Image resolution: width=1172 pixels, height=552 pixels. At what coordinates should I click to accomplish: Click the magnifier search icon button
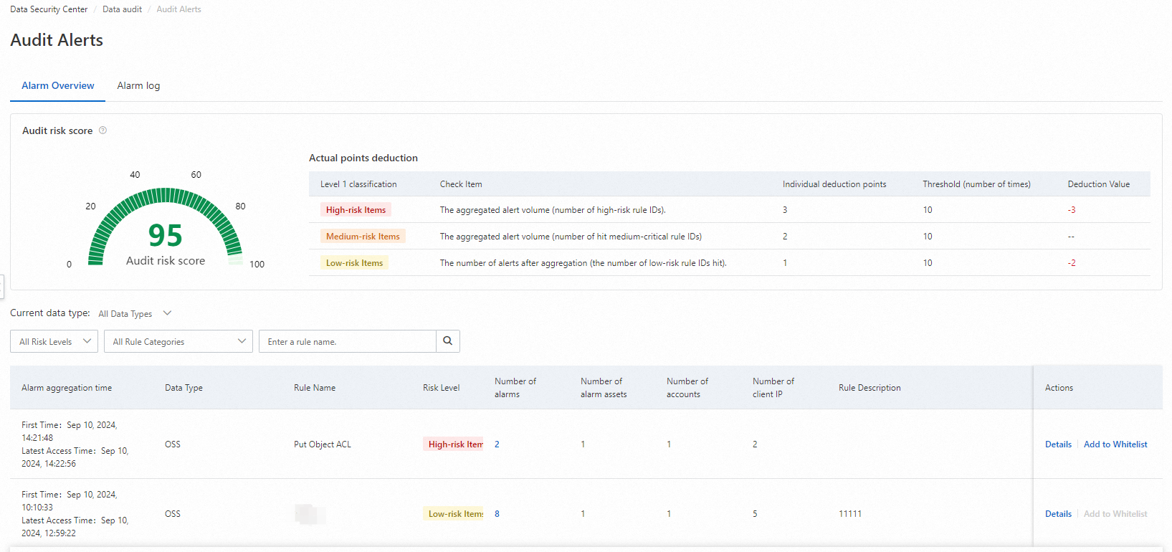click(x=448, y=341)
